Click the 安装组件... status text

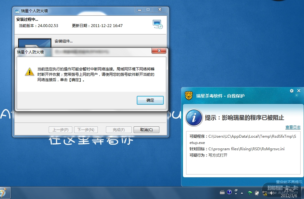coord(64,41)
